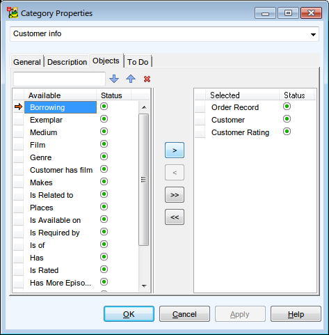Click the filter text input field
Screen dimensions: 329x335
59,79
